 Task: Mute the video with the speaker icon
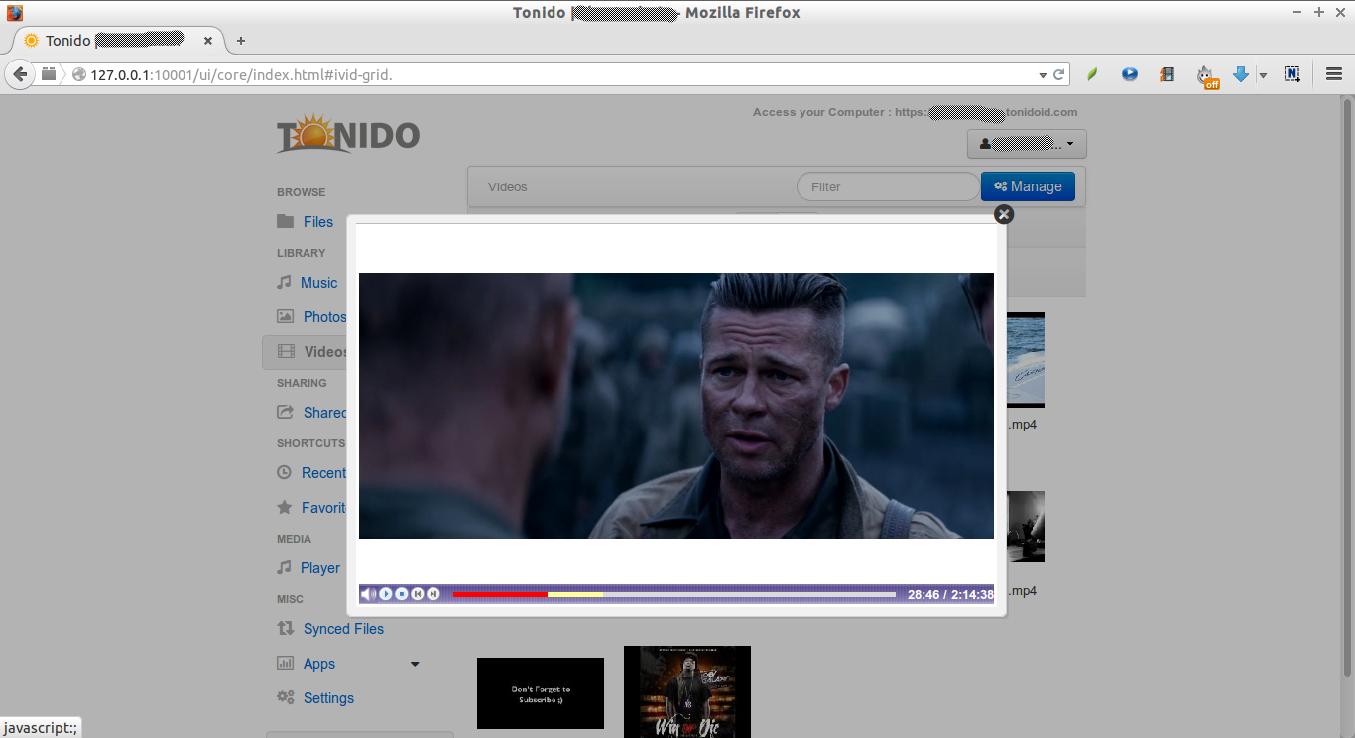click(368, 594)
